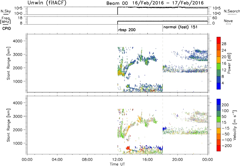Click the red velocity patch below 1000 km
This screenshot has width=240, height=166.
(128, 148)
